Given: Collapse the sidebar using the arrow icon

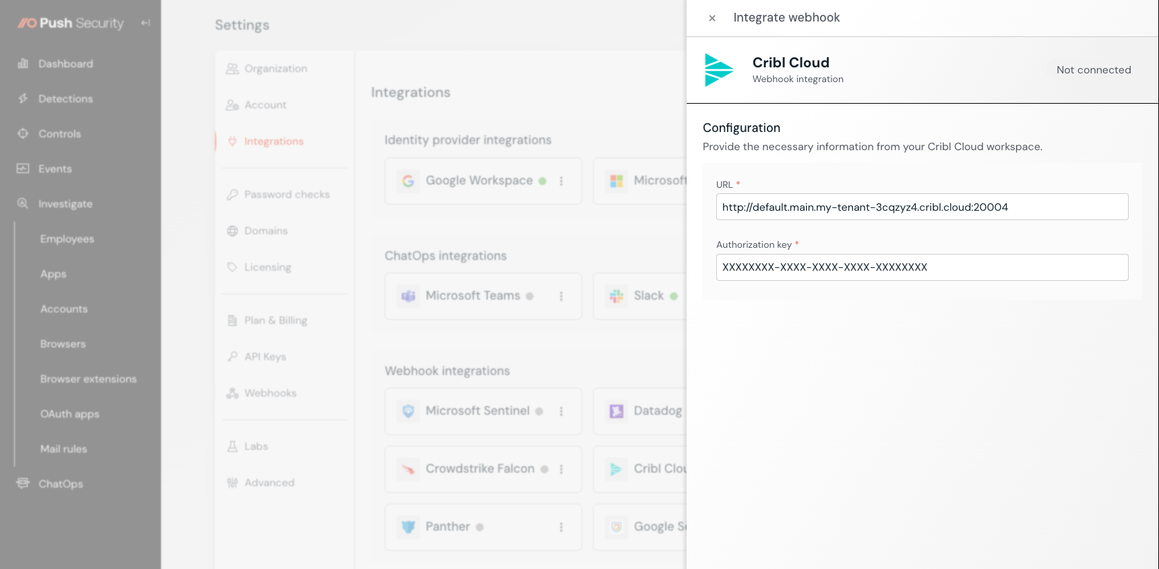Looking at the screenshot, I should pyautogui.click(x=146, y=23).
